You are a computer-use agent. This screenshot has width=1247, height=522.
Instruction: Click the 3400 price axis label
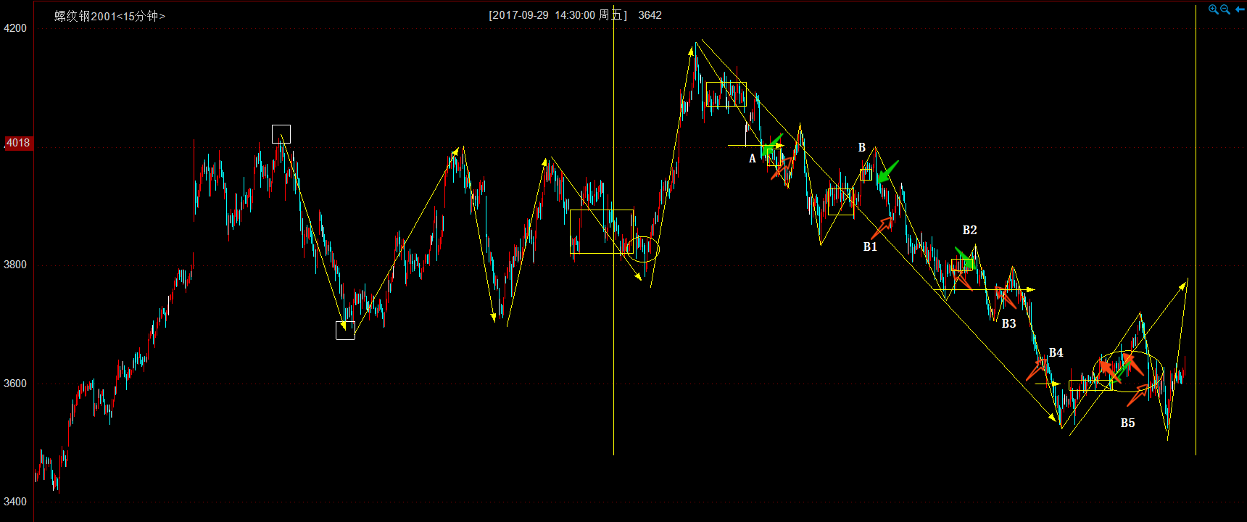pyautogui.click(x=15, y=502)
